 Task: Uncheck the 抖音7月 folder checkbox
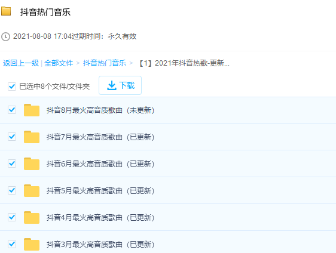(x=12, y=137)
